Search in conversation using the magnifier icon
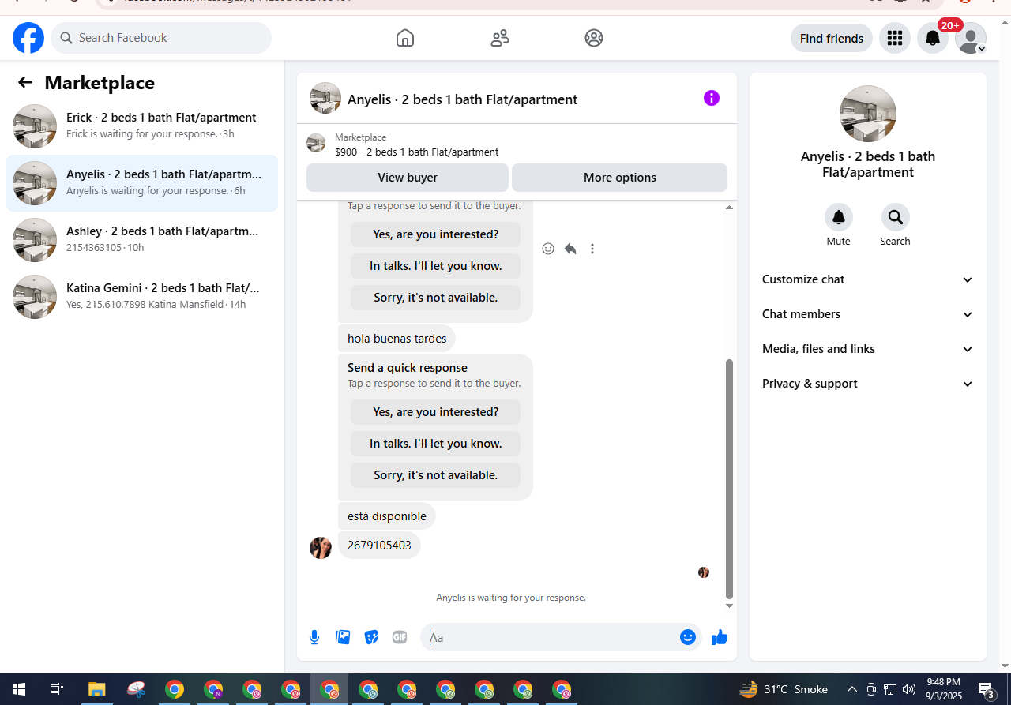 click(x=896, y=217)
